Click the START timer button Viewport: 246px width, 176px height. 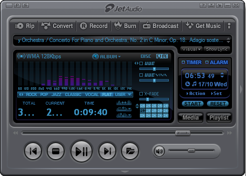pyautogui.click(x=192, y=104)
